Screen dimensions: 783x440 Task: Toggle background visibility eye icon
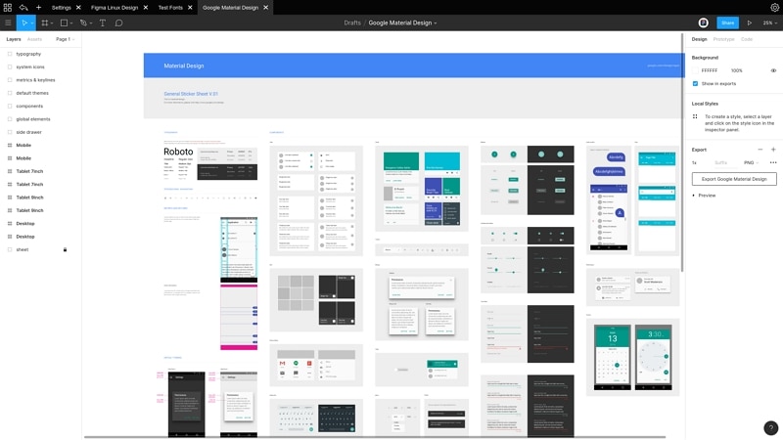773,70
